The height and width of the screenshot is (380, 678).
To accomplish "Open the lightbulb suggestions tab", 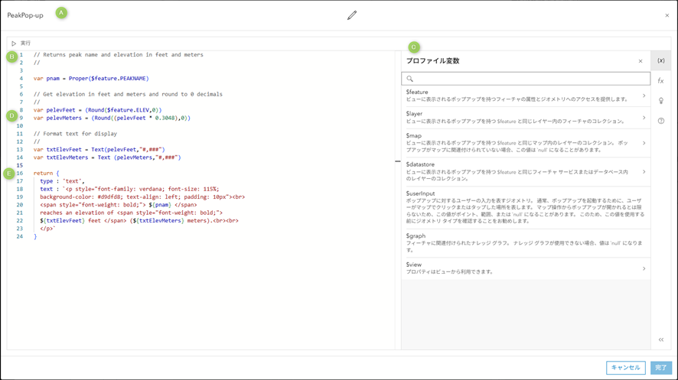I will coord(660,101).
